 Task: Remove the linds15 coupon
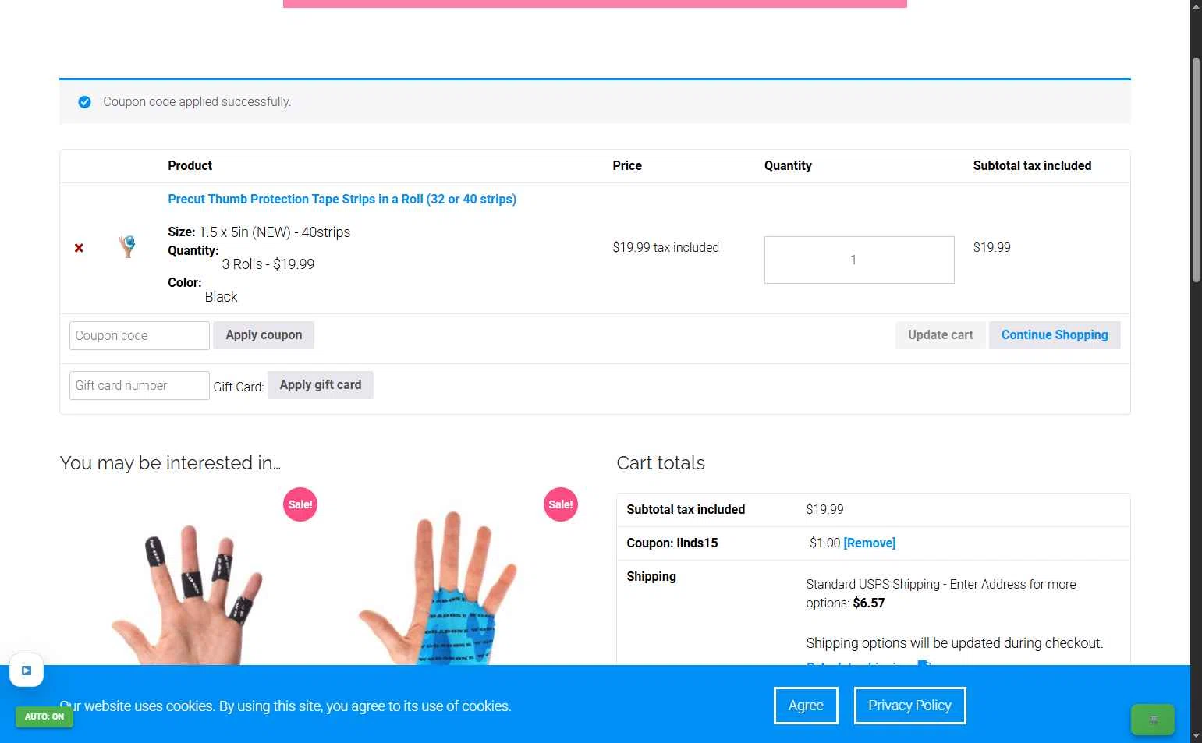869,543
